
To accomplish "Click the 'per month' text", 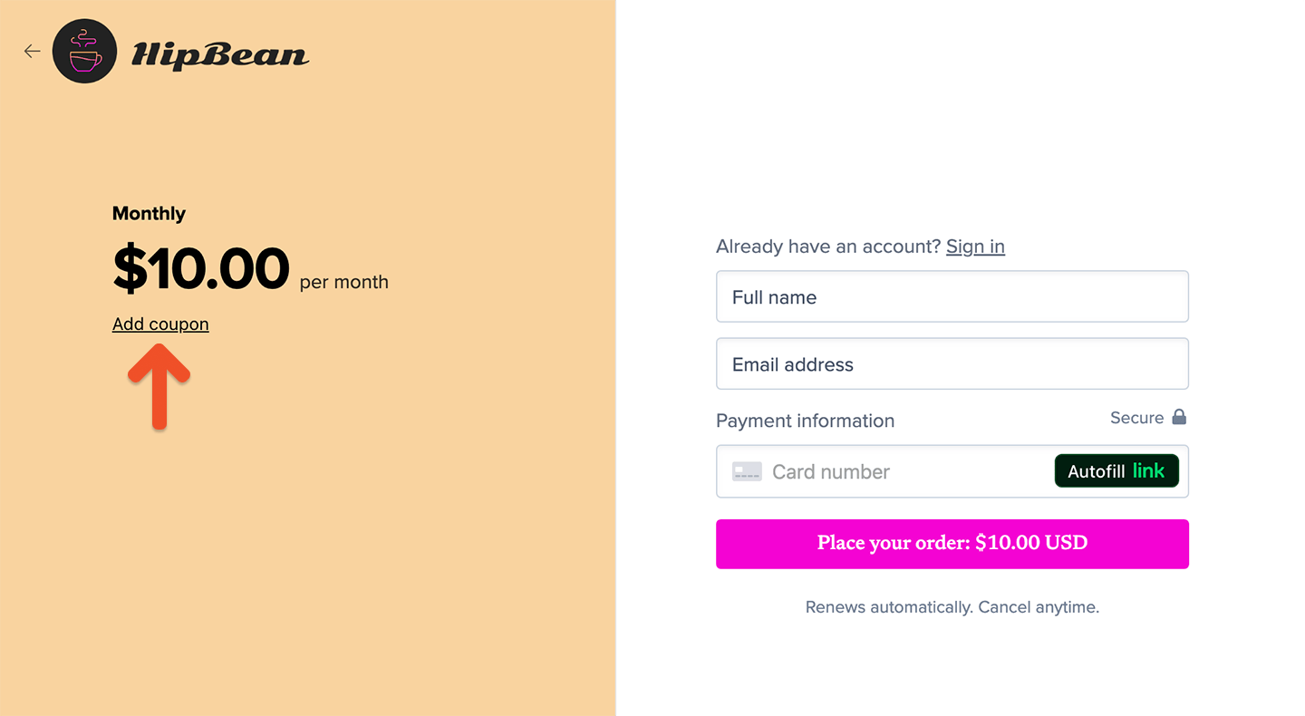I will [x=344, y=282].
